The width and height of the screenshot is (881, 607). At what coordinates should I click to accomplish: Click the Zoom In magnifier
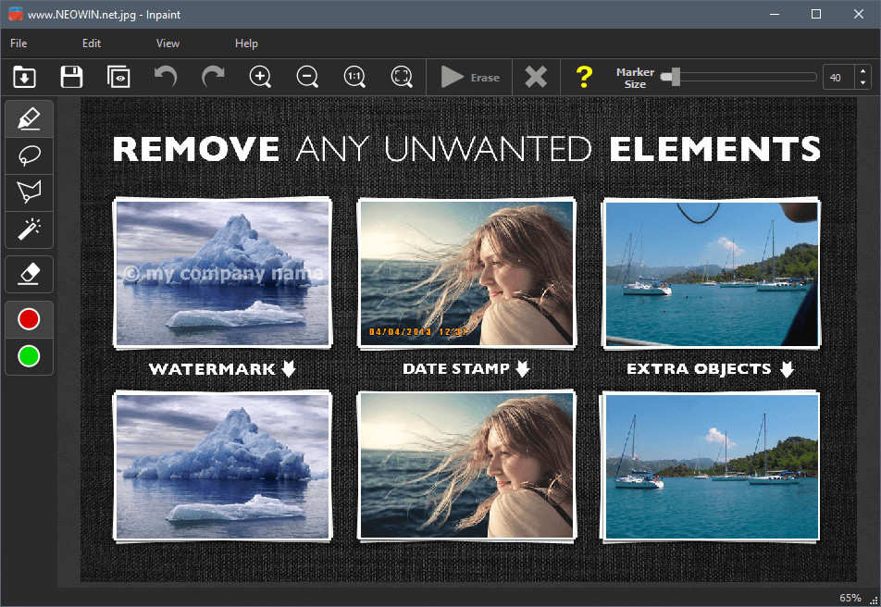[x=261, y=77]
